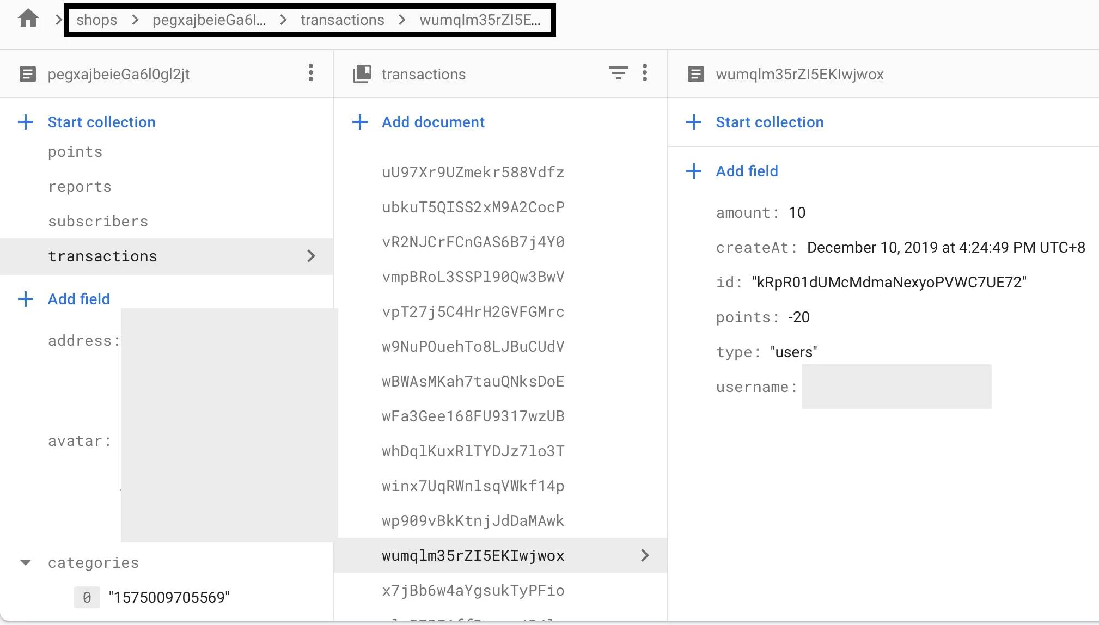
Task: Click the chevron on the transactions collection row
Action: pos(311,256)
